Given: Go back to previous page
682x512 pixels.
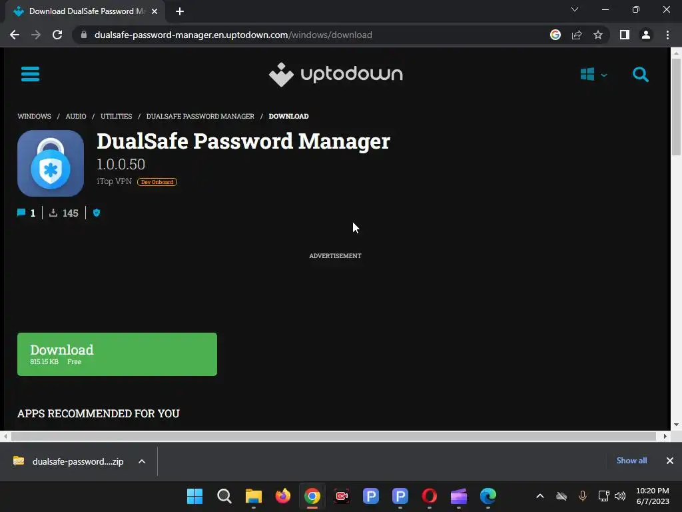Looking at the screenshot, I should [15, 35].
